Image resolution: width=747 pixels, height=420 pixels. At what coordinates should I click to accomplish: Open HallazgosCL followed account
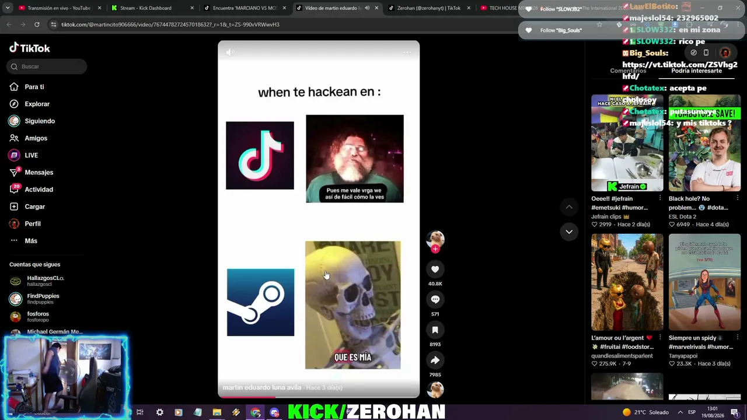coord(37,281)
